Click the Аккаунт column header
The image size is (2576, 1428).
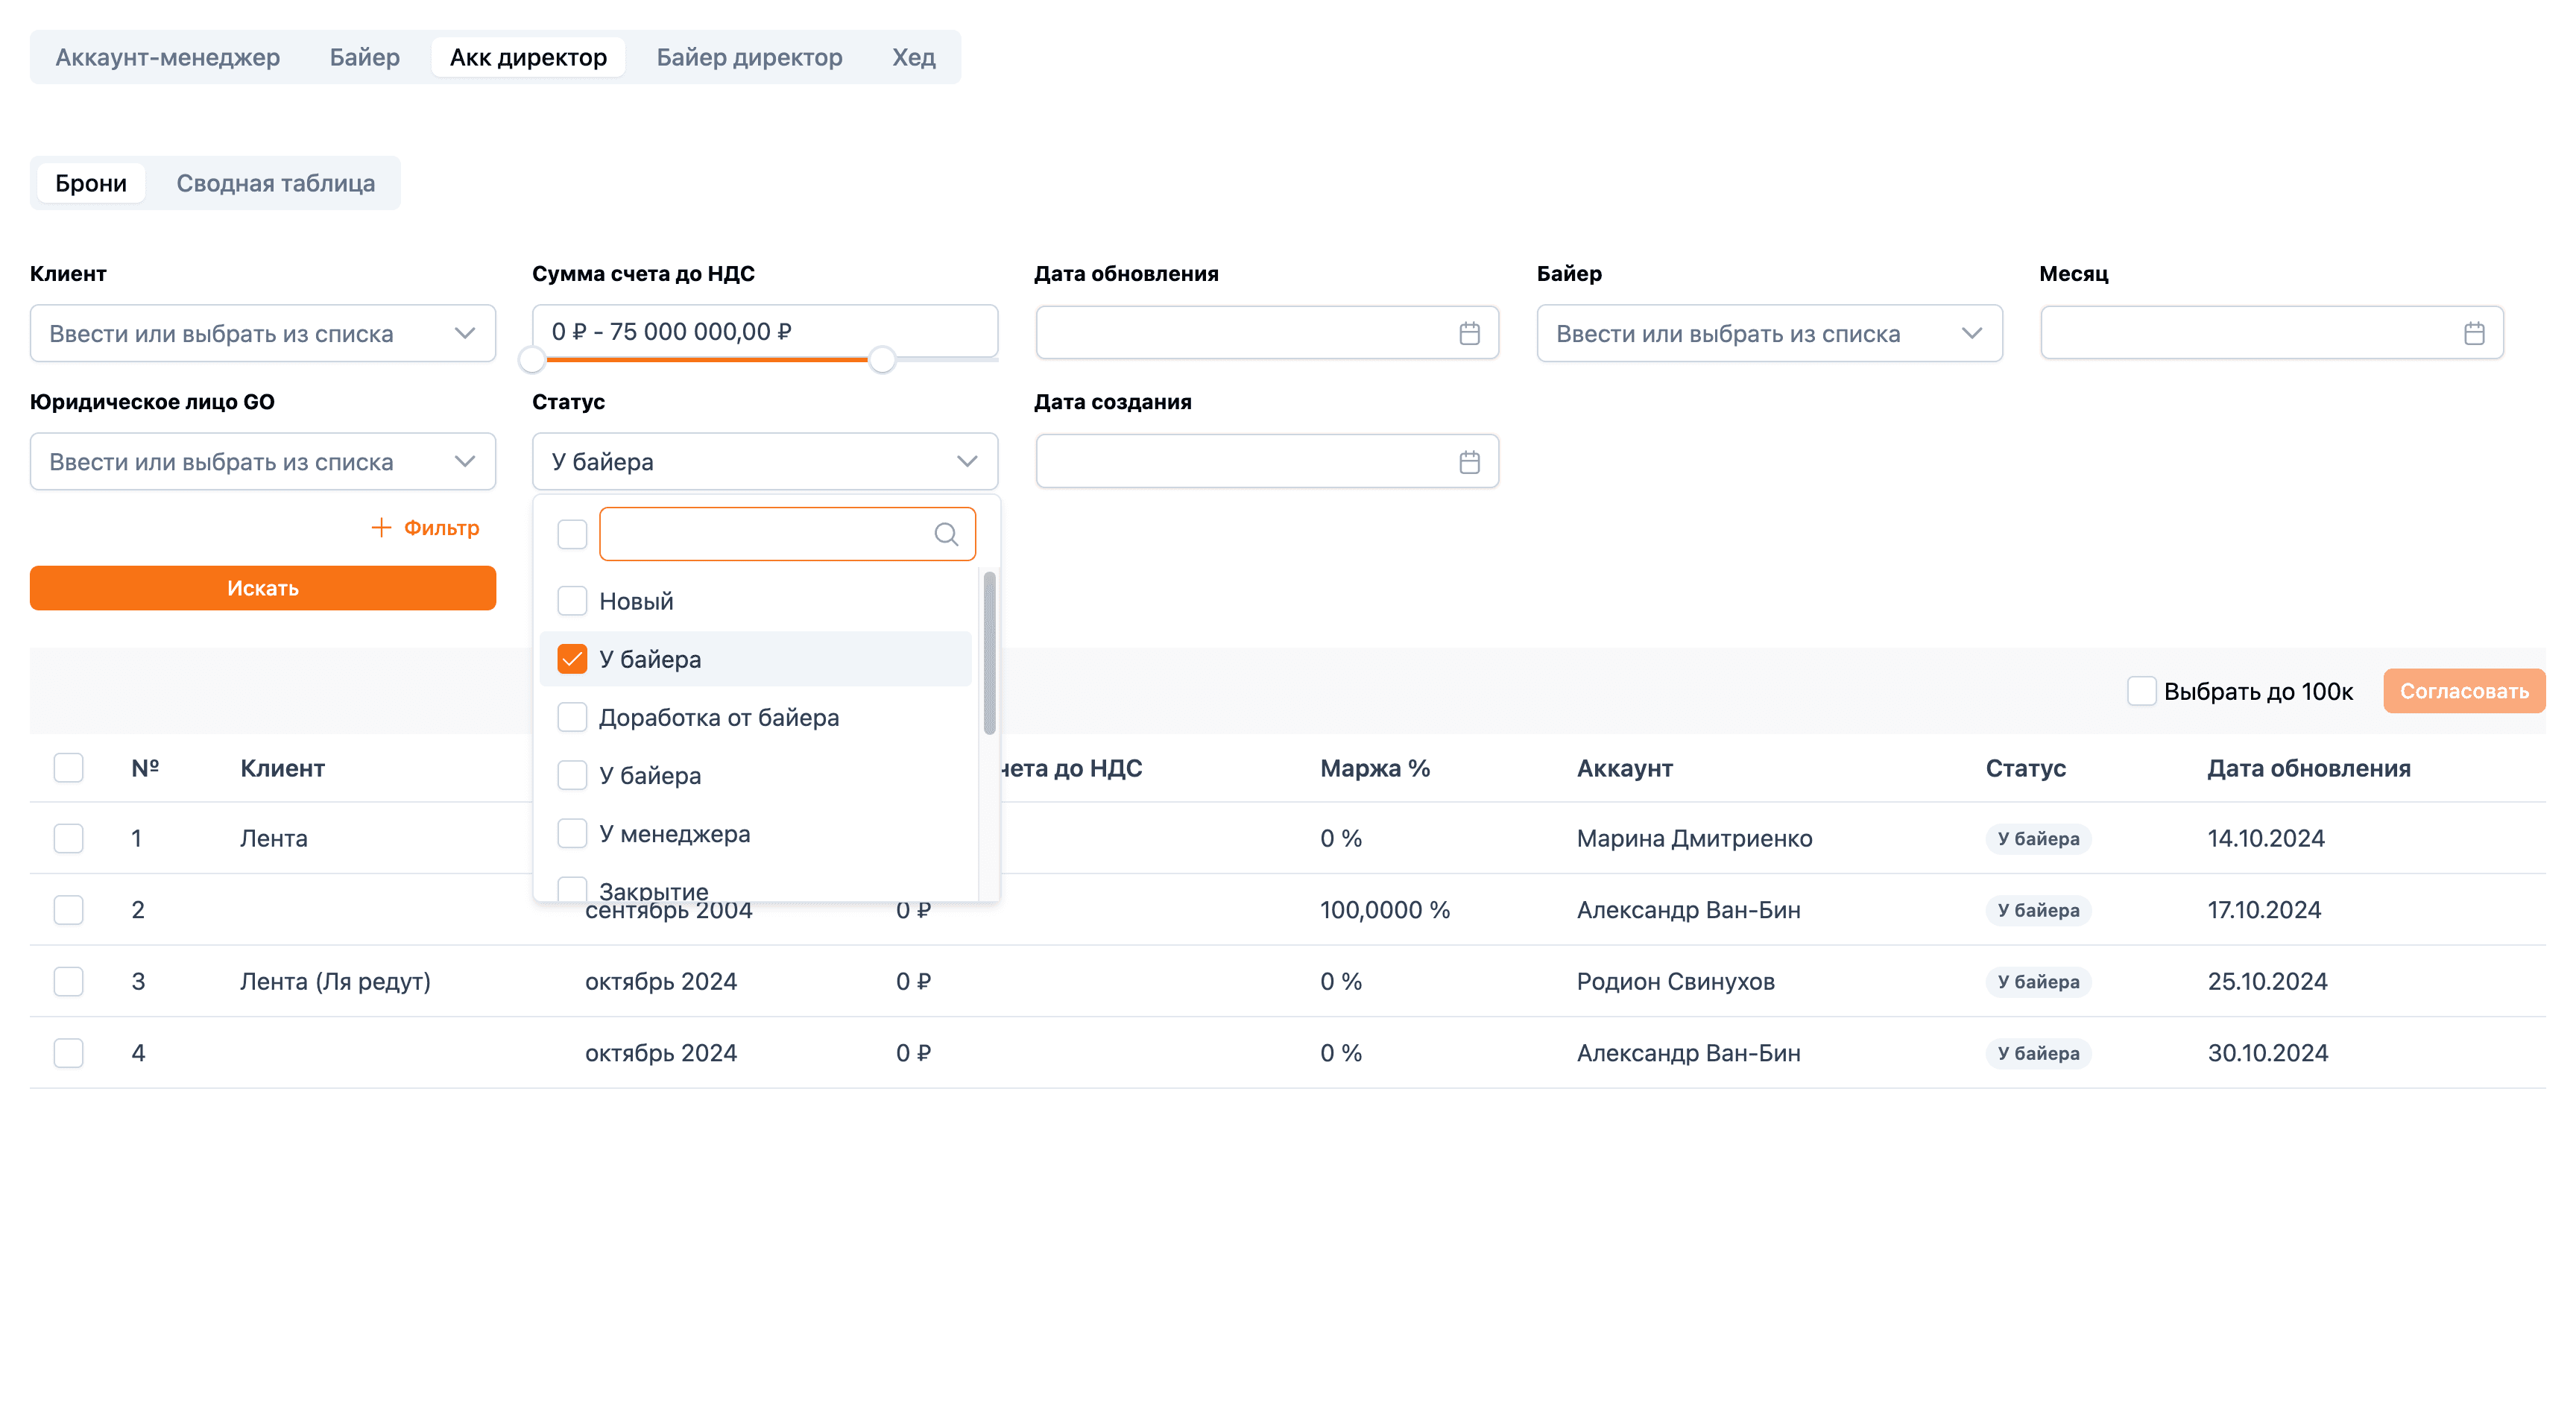coord(1625,768)
